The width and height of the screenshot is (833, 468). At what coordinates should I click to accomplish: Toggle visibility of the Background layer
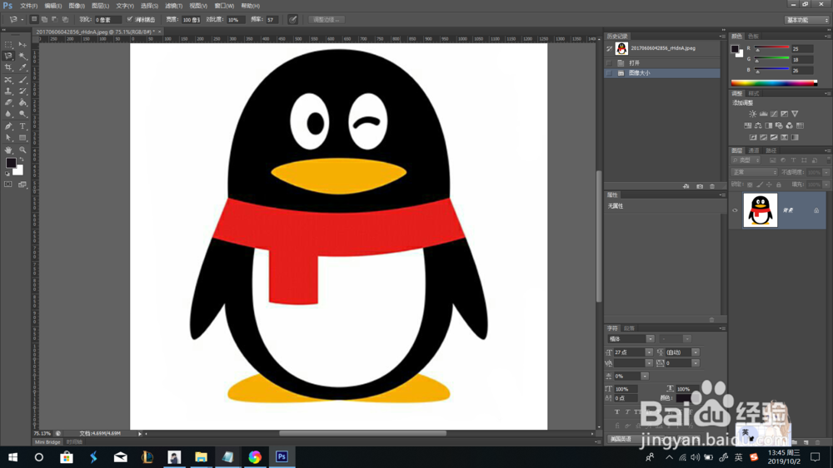(x=736, y=210)
